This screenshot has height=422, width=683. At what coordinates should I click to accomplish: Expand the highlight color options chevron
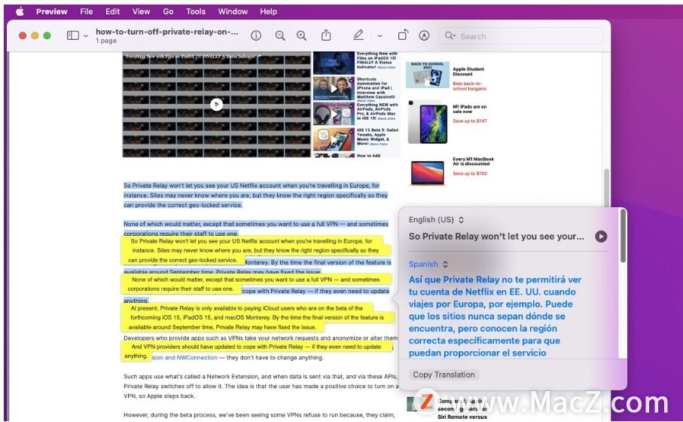coord(380,35)
